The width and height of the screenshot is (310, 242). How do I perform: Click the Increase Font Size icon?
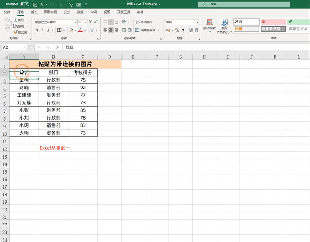click(90, 22)
